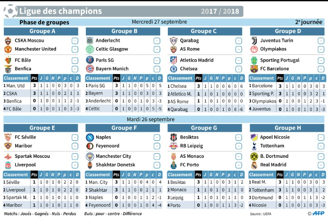Click the Pts column header in Groupe C

(x=199, y=78)
